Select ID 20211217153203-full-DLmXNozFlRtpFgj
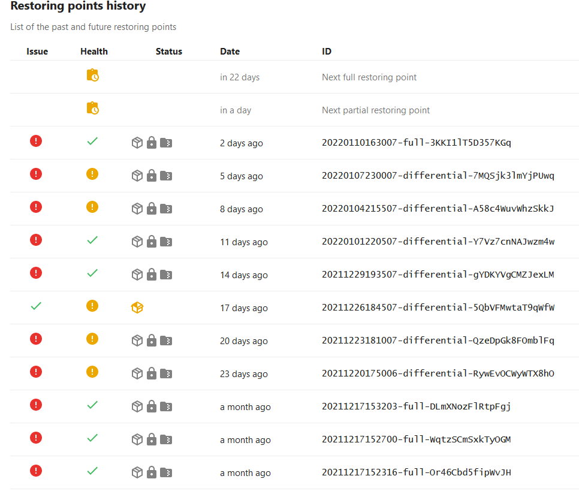 coord(417,406)
